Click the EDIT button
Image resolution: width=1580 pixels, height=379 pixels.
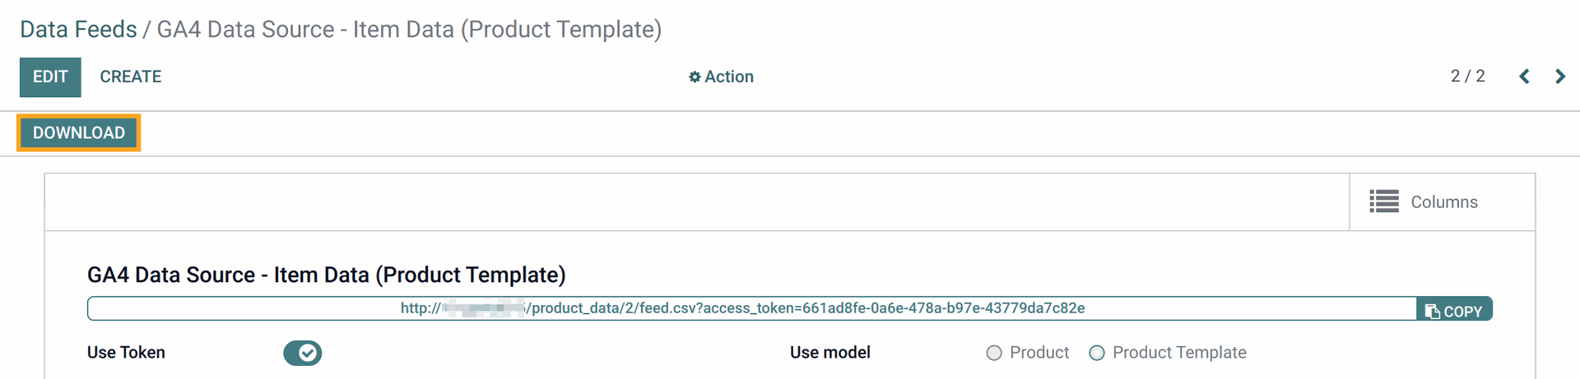[50, 77]
